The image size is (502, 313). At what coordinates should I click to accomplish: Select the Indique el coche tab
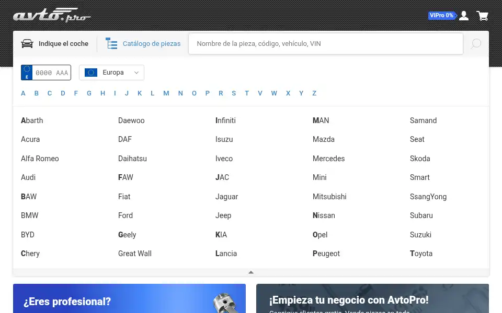click(x=55, y=43)
